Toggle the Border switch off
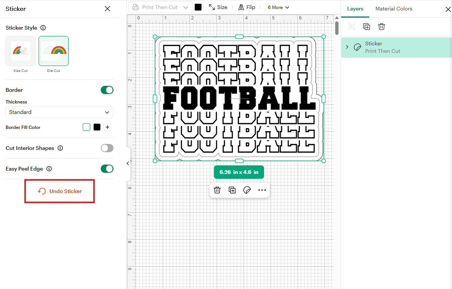The height and width of the screenshot is (289, 452). 107,90
